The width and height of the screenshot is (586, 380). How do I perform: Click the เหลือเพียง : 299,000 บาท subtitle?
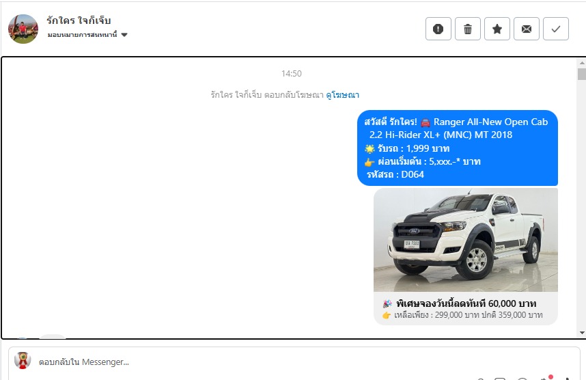[469, 315]
